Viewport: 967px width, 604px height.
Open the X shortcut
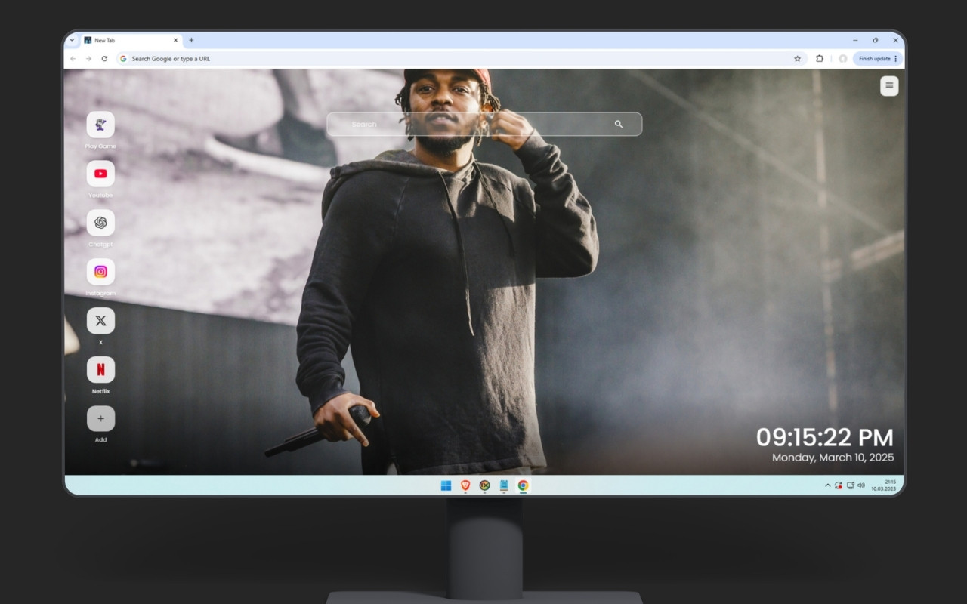pos(100,320)
